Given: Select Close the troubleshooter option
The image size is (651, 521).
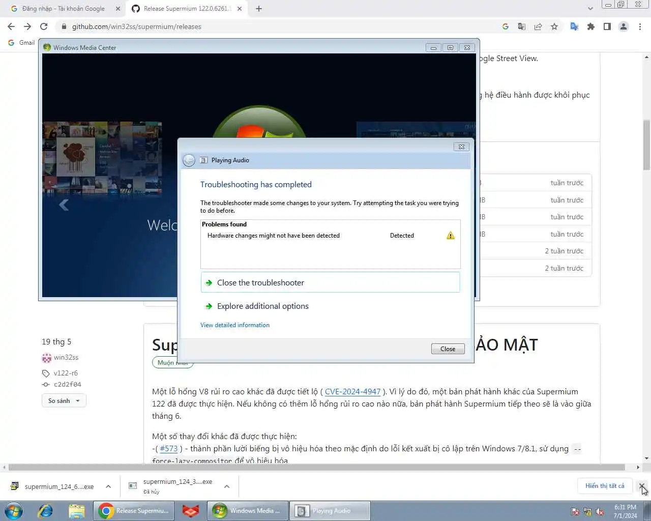Looking at the screenshot, I should 330,282.
